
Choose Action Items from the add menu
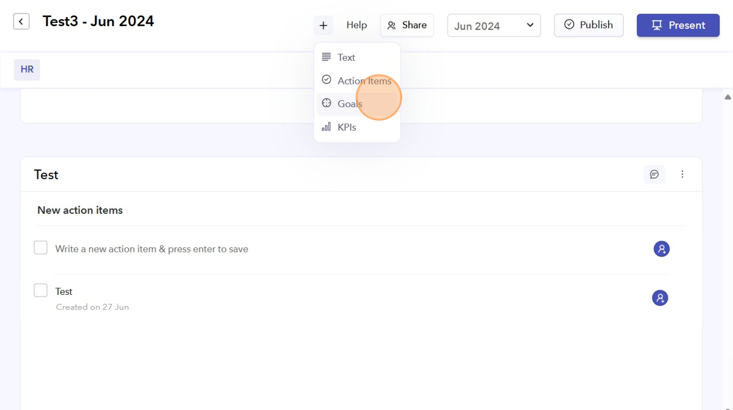click(x=357, y=81)
